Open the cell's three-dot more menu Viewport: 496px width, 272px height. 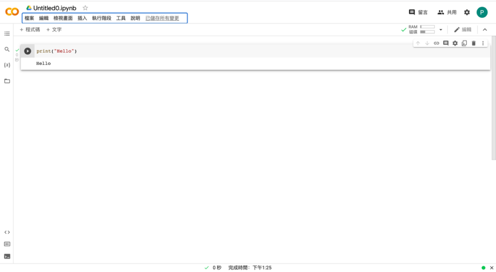[x=483, y=43]
